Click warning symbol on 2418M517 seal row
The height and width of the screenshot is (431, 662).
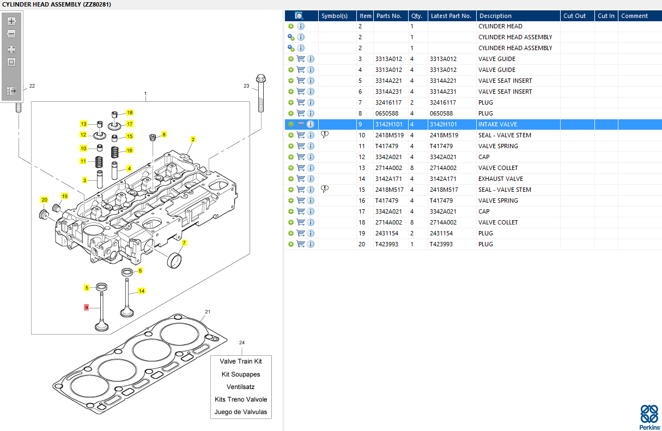pyautogui.click(x=325, y=189)
